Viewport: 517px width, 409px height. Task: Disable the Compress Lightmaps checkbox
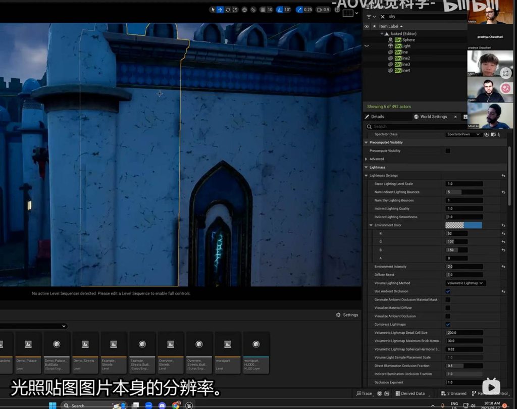pyautogui.click(x=447, y=325)
